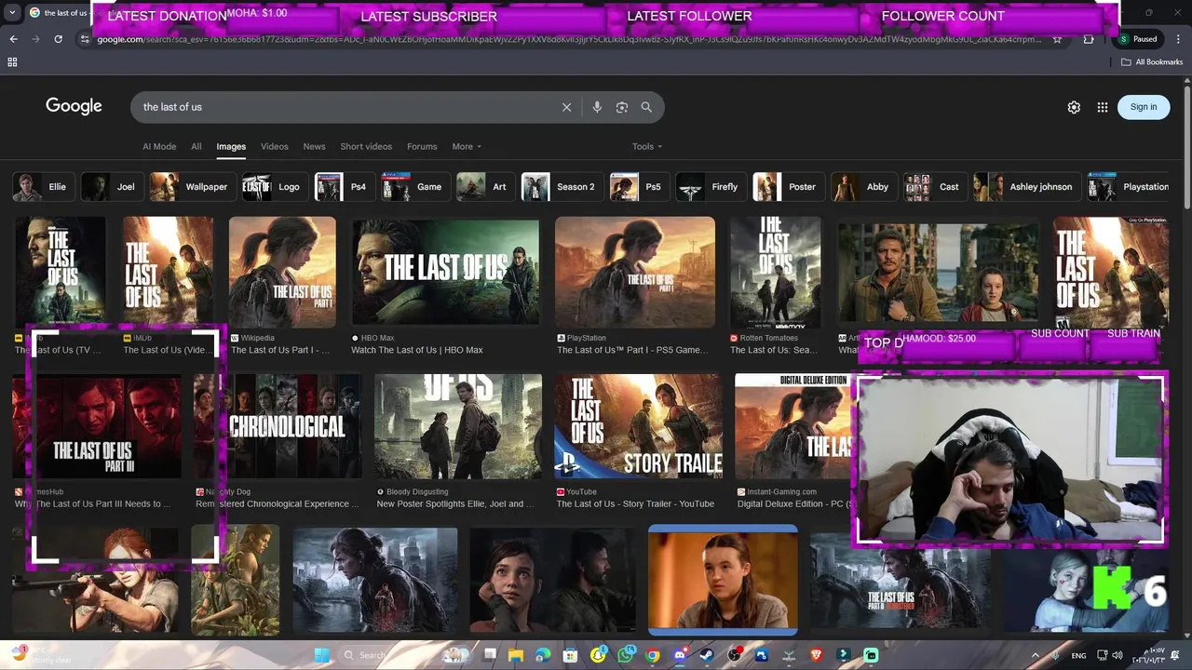The height and width of the screenshot is (670, 1192).
Task: Go back in Chrome
Action: click(14, 39)
